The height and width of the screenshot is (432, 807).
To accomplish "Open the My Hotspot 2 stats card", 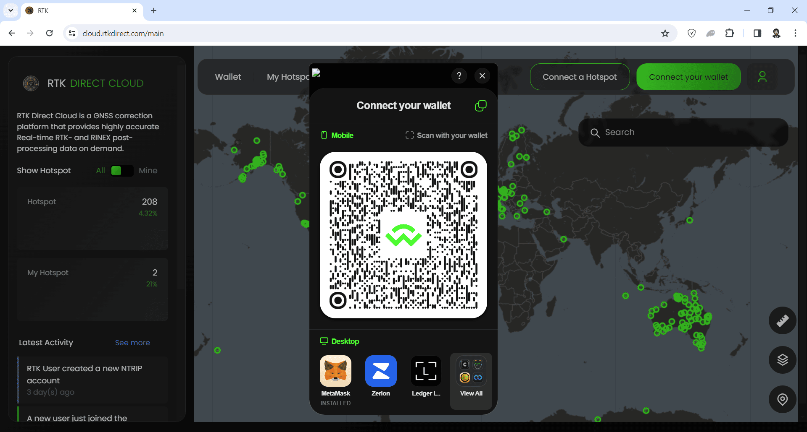I will click(92, 289).
